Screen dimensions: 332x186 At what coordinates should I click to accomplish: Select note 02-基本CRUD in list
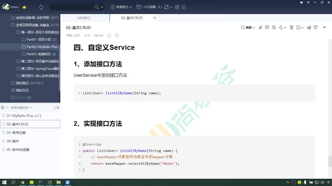tap(30, 124)
